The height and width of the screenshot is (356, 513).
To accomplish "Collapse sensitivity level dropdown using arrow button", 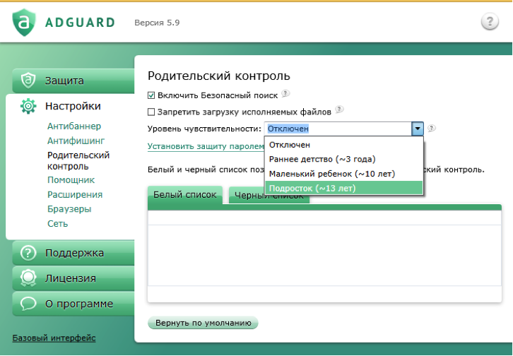I will 418,129.
